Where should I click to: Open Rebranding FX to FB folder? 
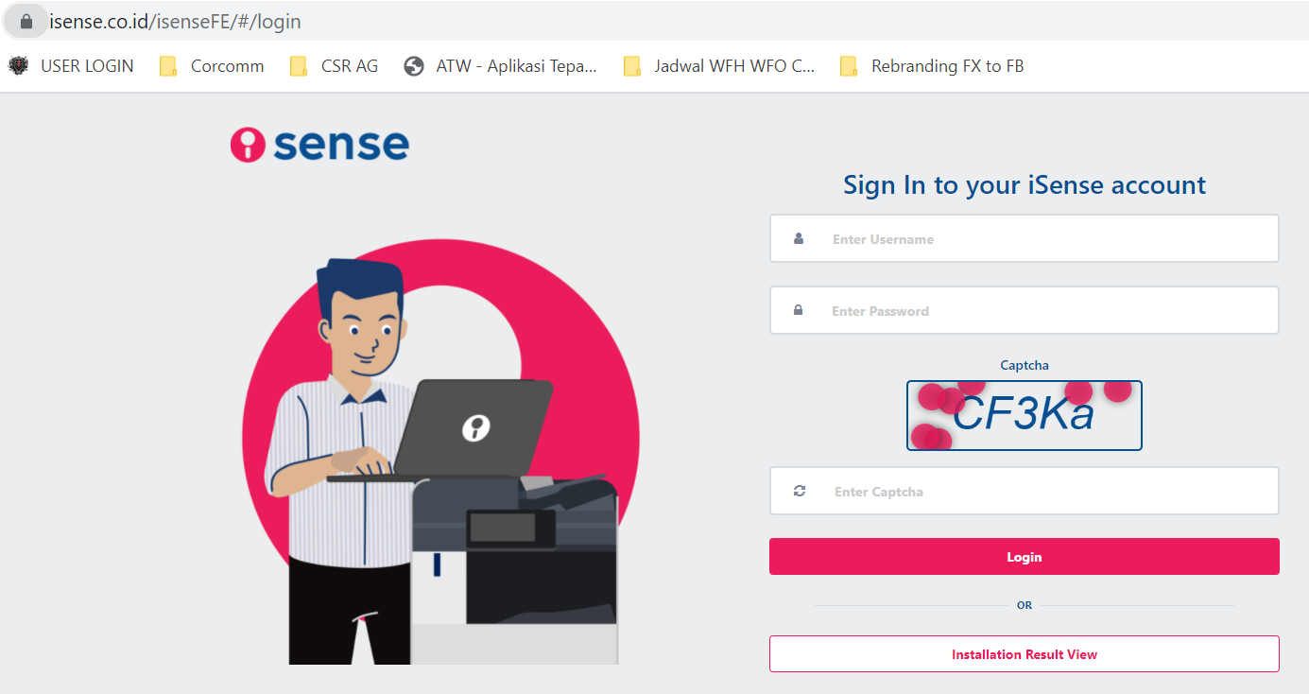click(932, 66)
